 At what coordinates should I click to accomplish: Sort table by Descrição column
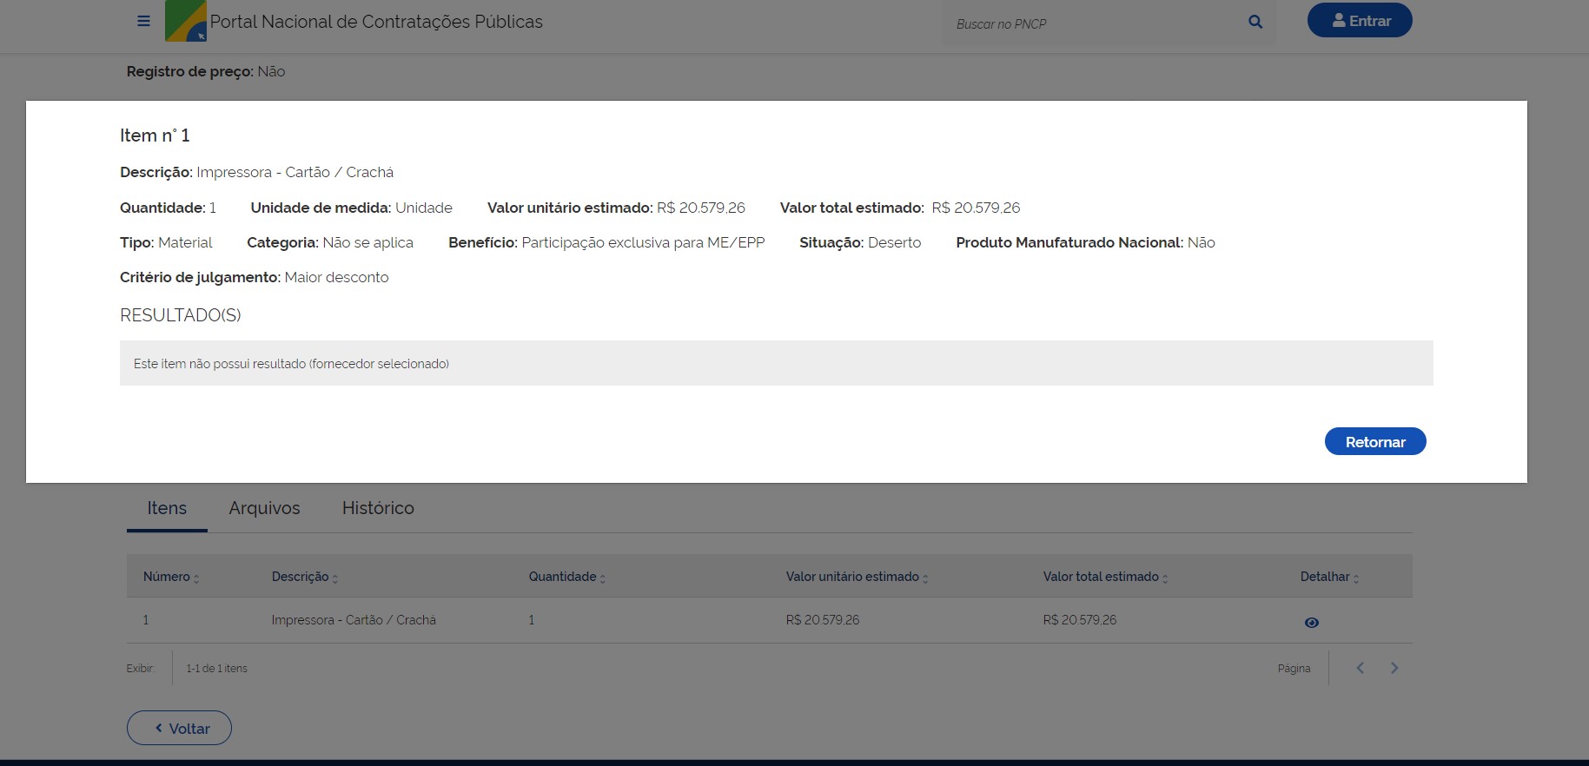(x=304, y=577)
